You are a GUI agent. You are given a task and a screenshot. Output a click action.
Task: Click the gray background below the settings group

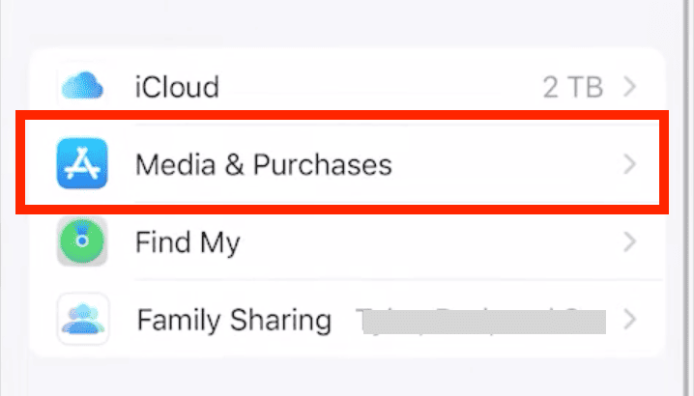[348, 379]
